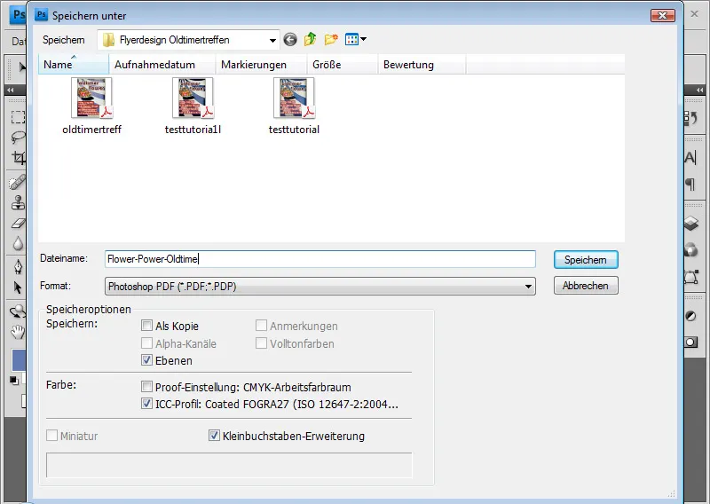The image size is (710, 504).
Task: Open the foreground color swatch
Action: [19, 360]
